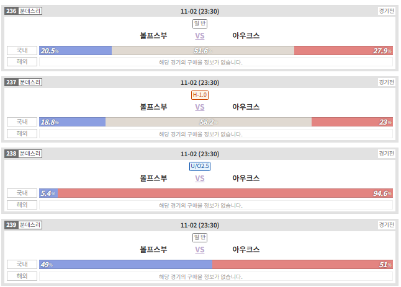
Task: Click the 분데스리 league tag on match 237
Action: (30, 82)
